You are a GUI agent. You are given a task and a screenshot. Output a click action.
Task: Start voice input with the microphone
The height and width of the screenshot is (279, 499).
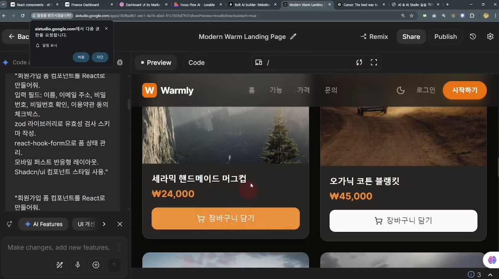click(78, 265)
